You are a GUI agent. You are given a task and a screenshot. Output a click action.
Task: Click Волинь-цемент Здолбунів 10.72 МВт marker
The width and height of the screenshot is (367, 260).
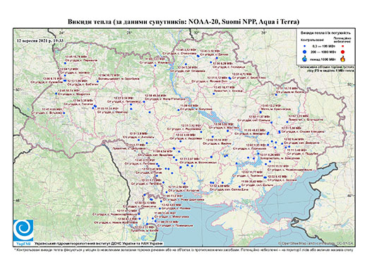97,81
